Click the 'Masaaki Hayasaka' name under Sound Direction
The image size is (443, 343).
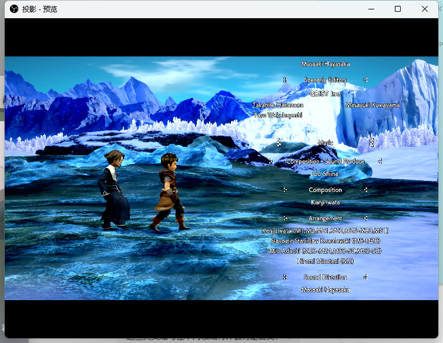[325, 290]
